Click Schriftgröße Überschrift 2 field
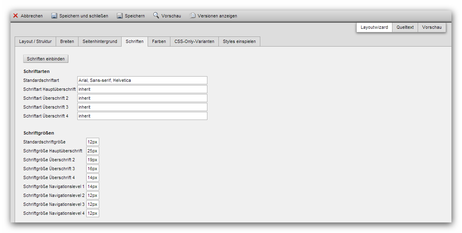This screenshot has width=462, height=233. tap(92, 160)
